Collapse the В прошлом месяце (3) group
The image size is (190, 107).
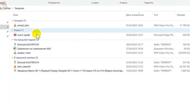[12, 58]
